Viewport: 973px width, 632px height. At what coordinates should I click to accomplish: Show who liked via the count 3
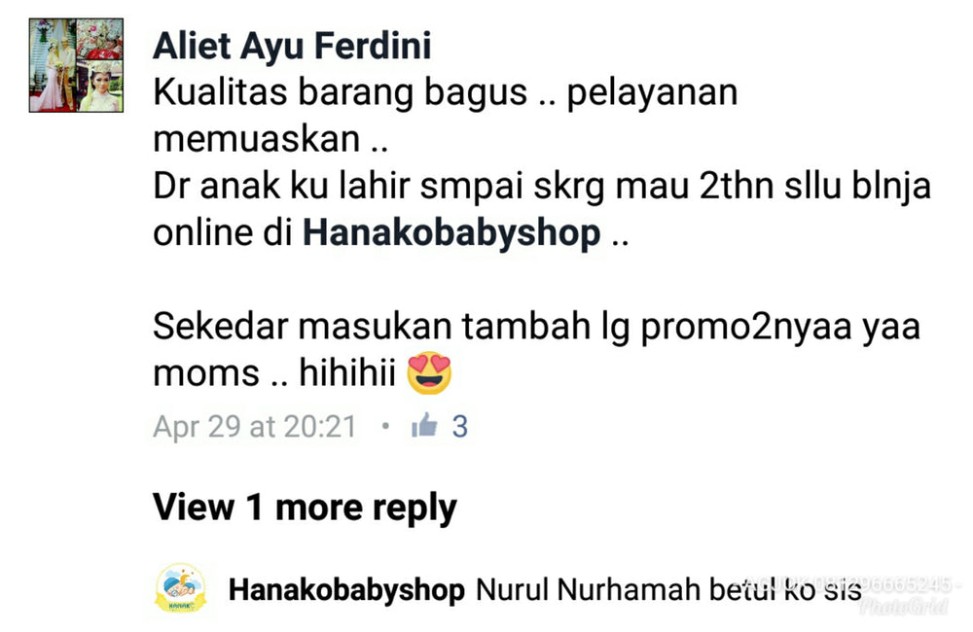(x=460, y=427)
